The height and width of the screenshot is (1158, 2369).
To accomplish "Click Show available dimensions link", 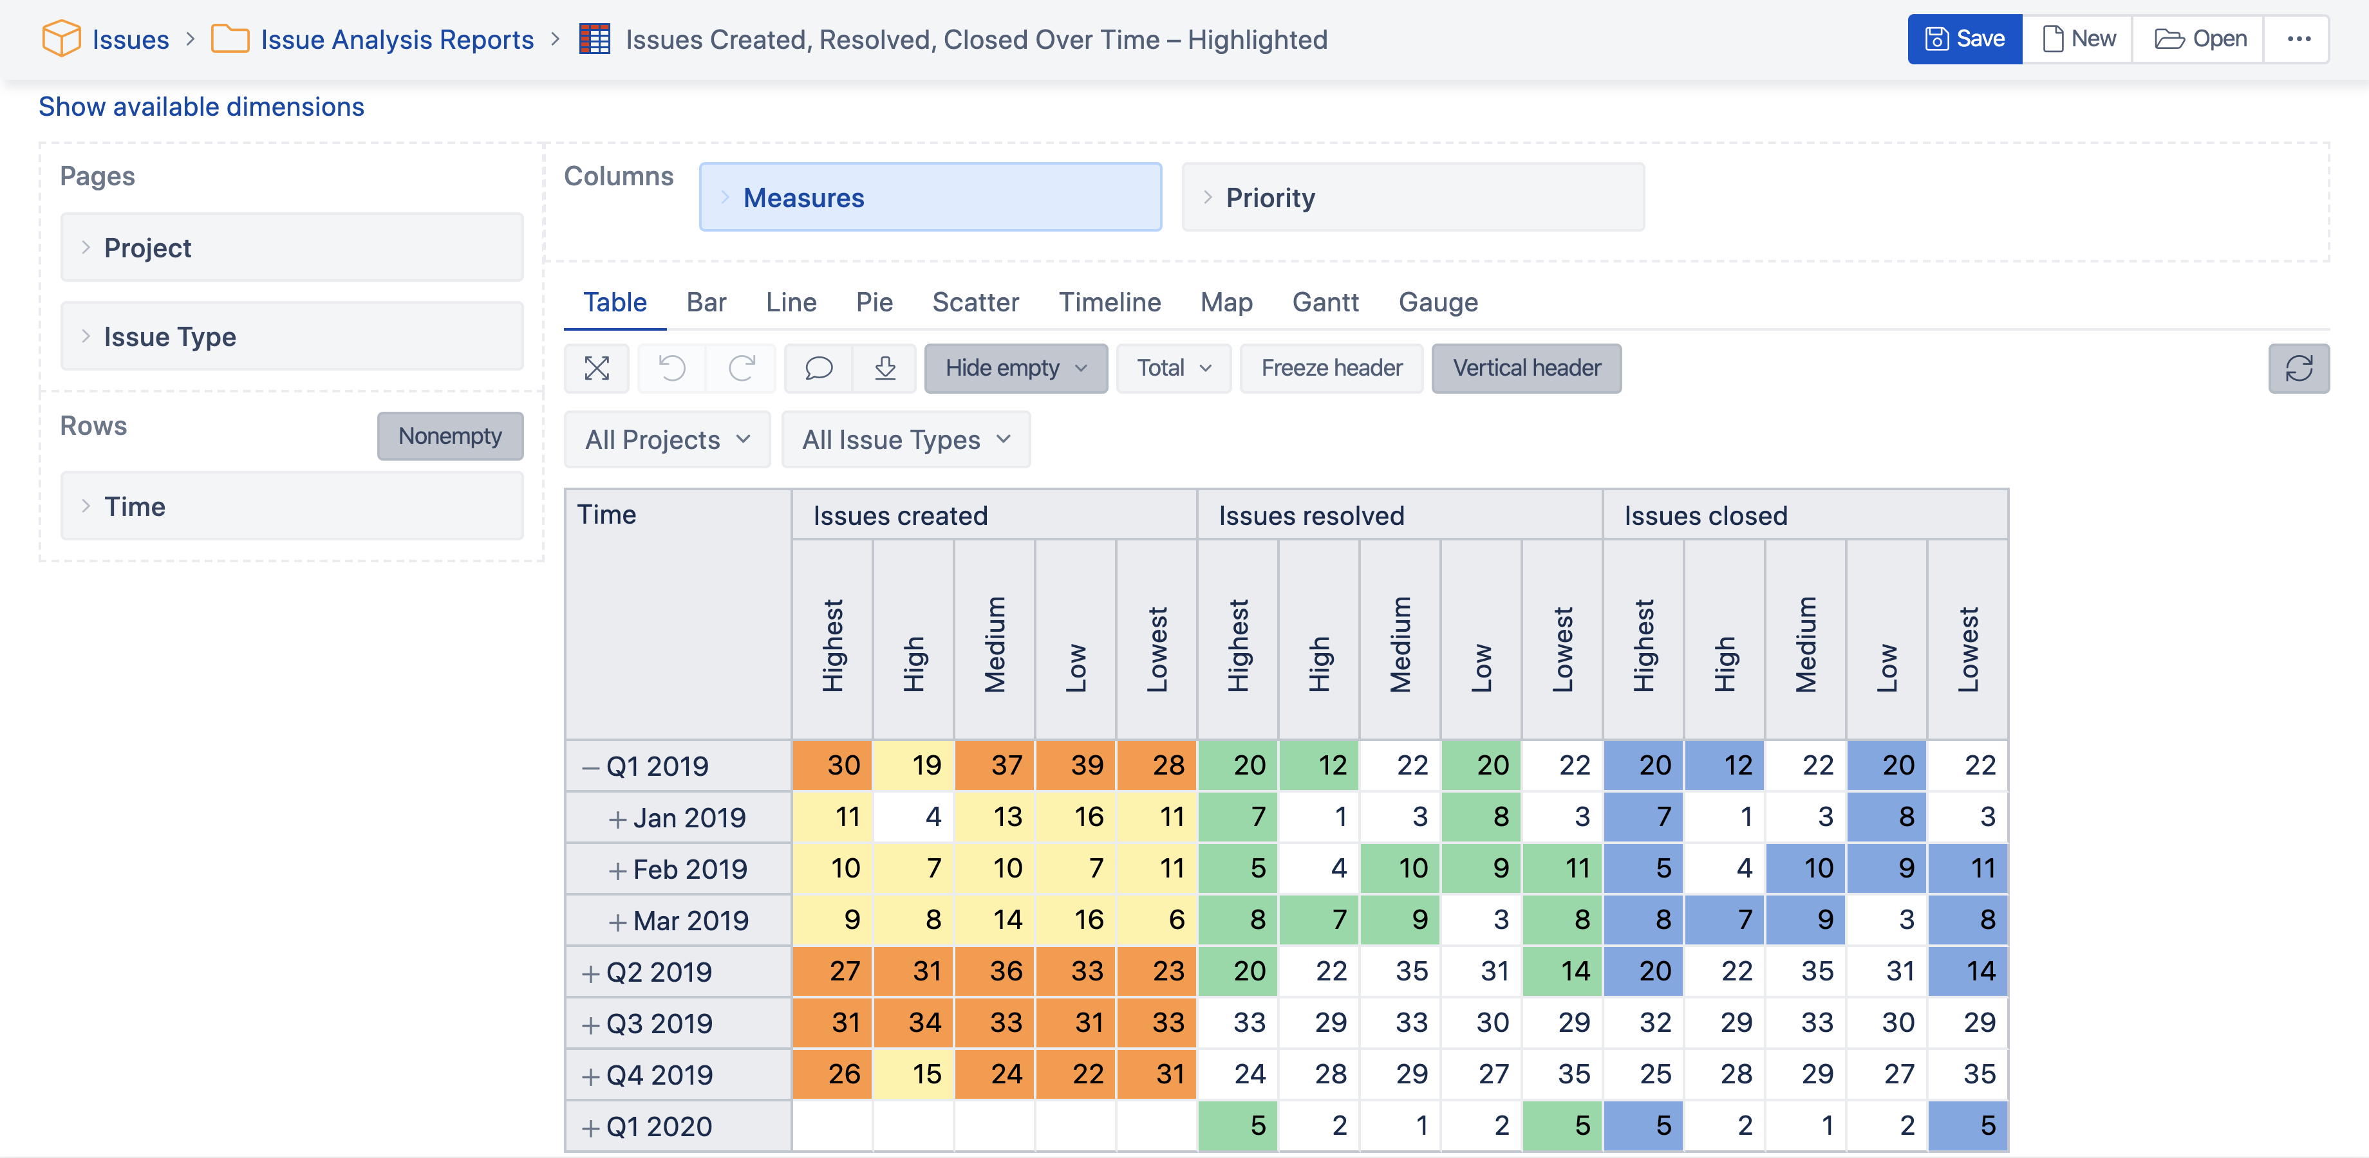I will [x=201, y=107].
